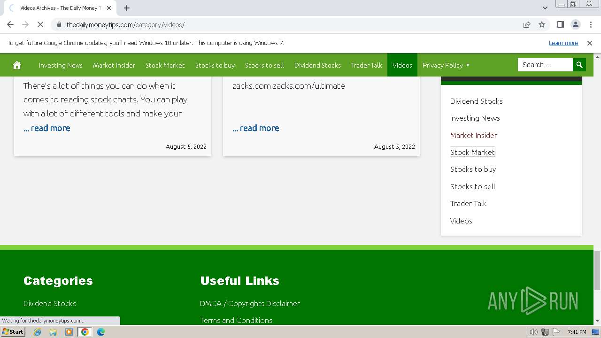
Task: Open Microsoft Edge from the taskbar
Action: (101, 331)
